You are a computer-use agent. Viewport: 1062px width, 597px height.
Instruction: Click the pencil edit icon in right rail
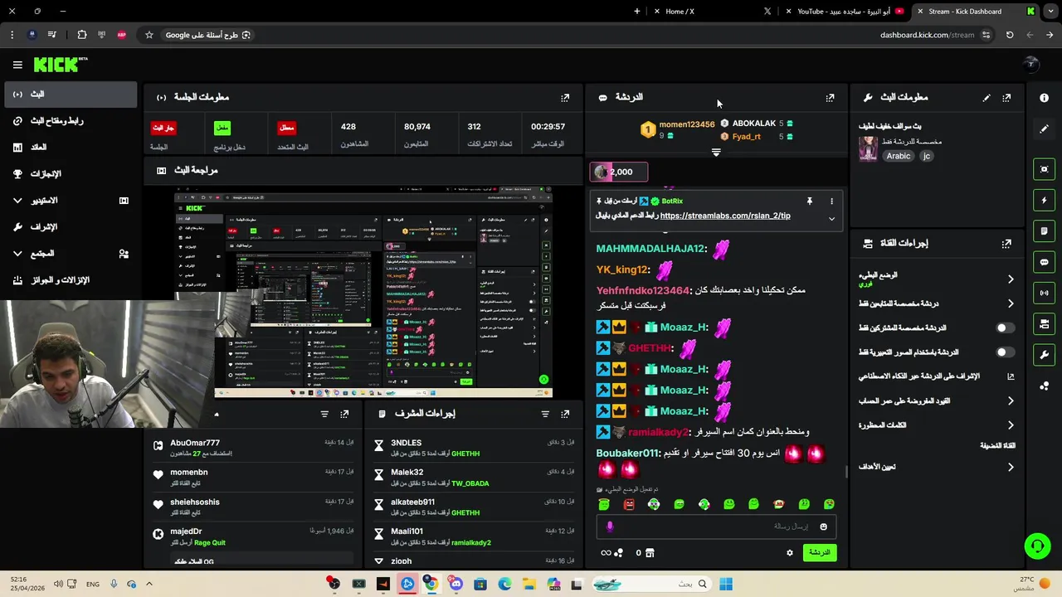pyautogui.click(x=1044, y=129)
